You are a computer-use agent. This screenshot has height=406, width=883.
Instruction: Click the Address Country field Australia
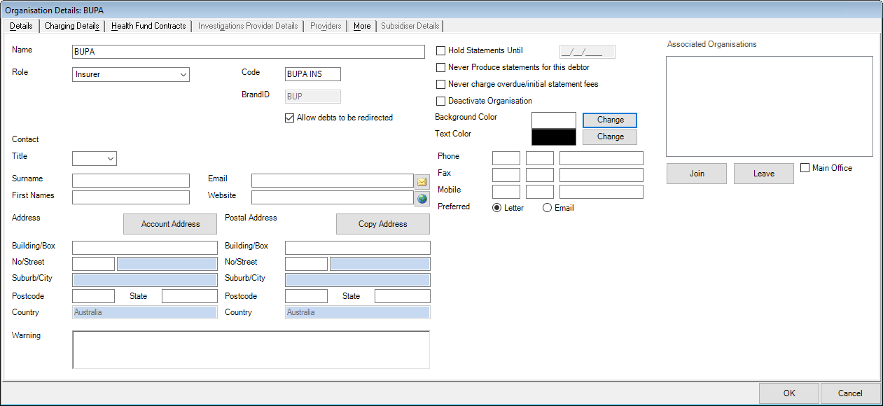[145, 312]
